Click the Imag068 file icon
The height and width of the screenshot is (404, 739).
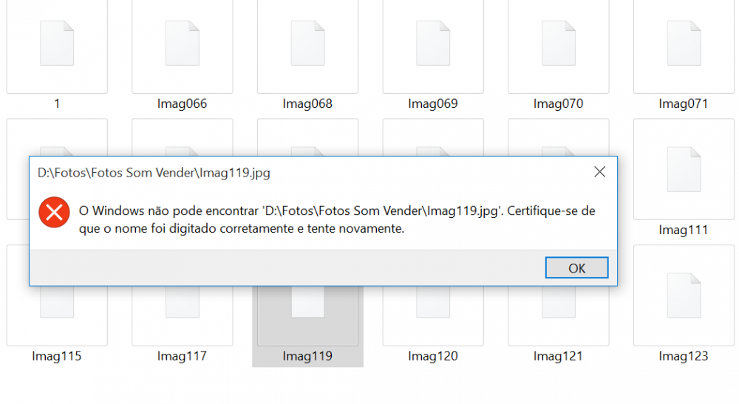click(307, 44)
